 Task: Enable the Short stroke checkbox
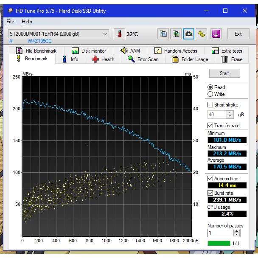coord(210,105)
